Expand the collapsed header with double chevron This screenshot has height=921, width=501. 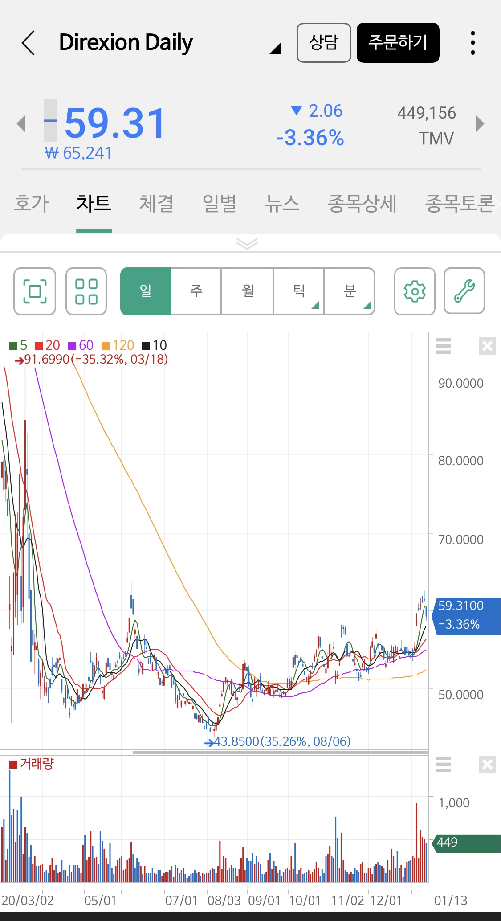(x=247, y=243)
